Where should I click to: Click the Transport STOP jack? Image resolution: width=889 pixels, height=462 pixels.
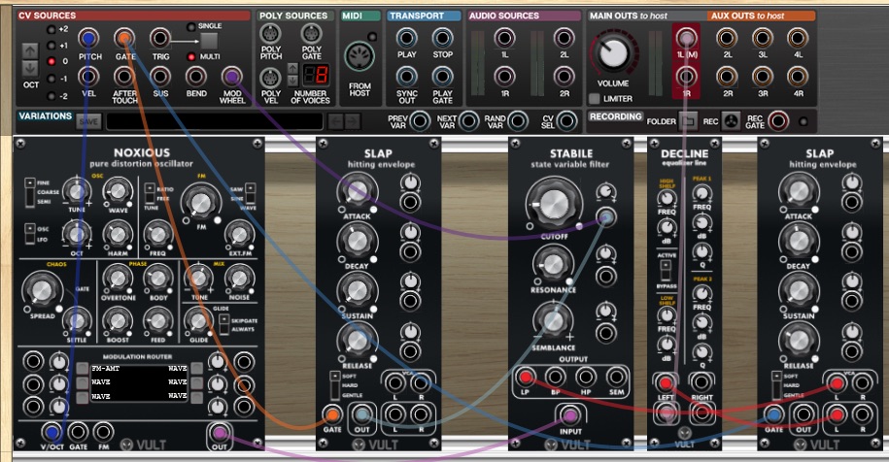coord(442,38)
